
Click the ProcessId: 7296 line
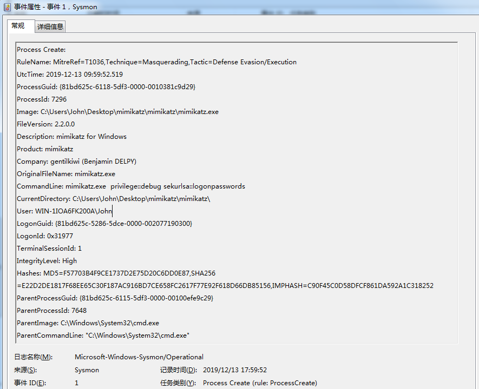[42, 99]
